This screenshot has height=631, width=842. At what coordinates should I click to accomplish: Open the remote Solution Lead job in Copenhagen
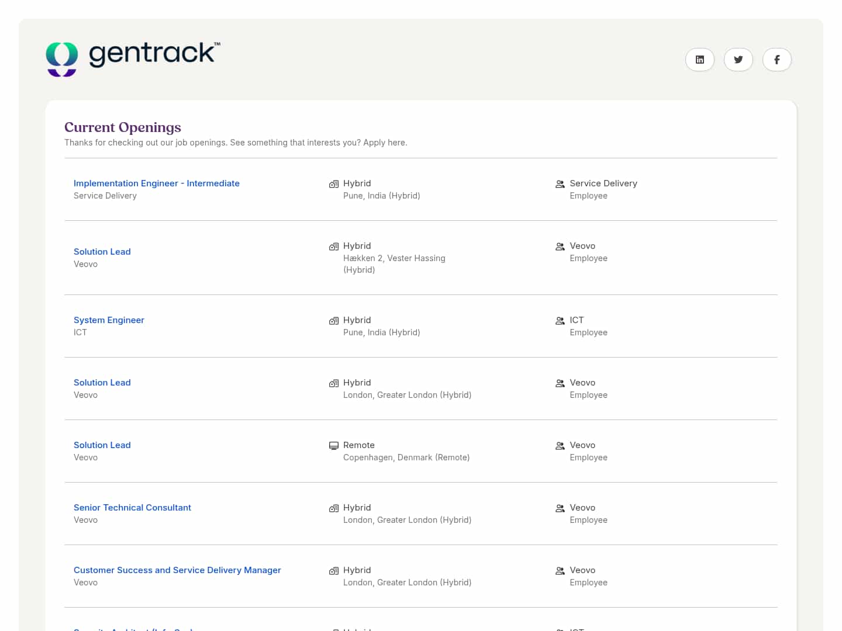(102, 445)
